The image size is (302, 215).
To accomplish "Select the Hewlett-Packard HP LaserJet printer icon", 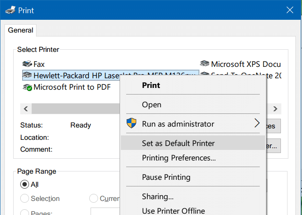I will click(x=27, y=75).
